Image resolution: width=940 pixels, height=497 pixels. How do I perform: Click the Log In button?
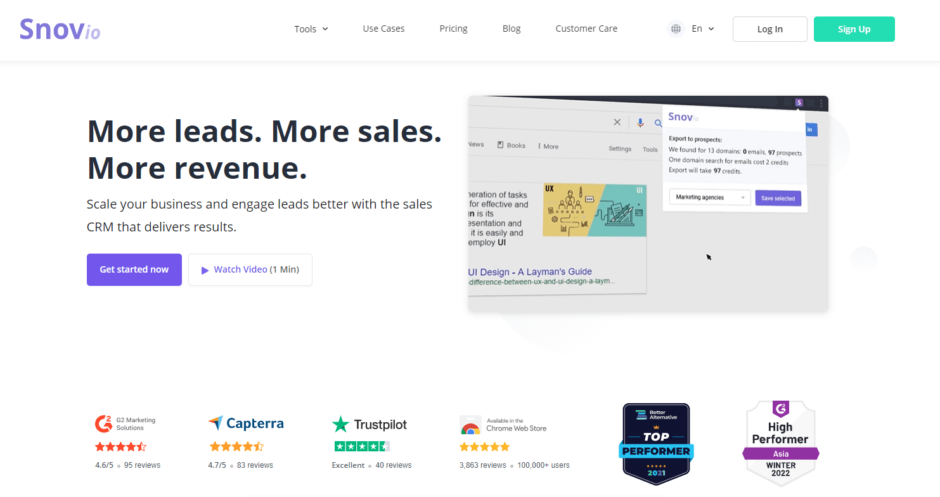pyautogui.click(x=770, y=29)
